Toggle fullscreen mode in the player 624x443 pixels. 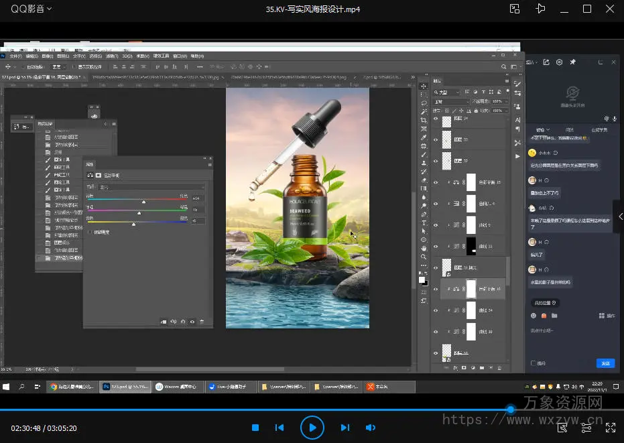610,428
